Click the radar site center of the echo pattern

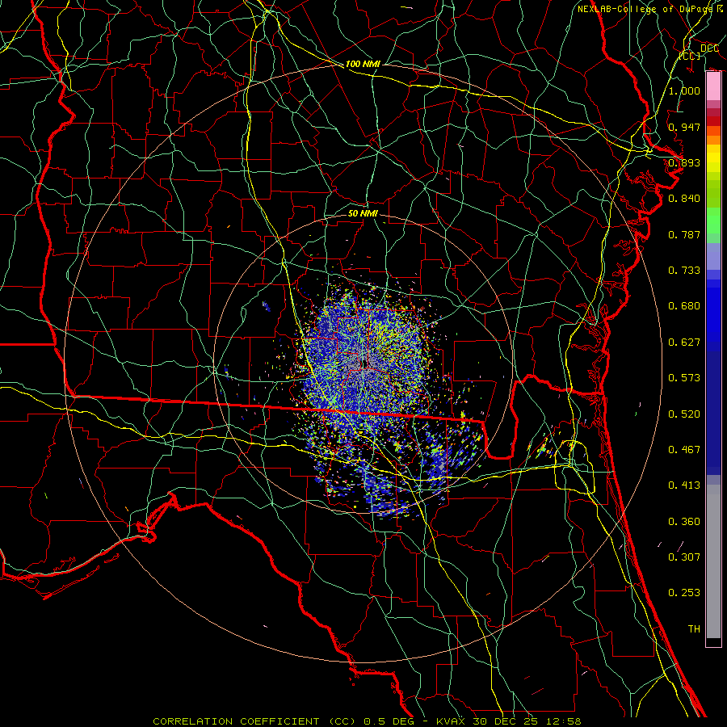tap(364, 363)
